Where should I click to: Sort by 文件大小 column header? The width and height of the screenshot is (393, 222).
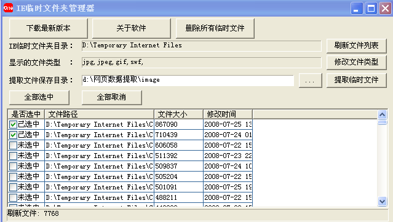click(178, 114)
